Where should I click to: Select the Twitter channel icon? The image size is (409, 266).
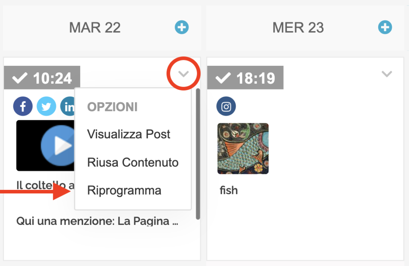(46, 106)
